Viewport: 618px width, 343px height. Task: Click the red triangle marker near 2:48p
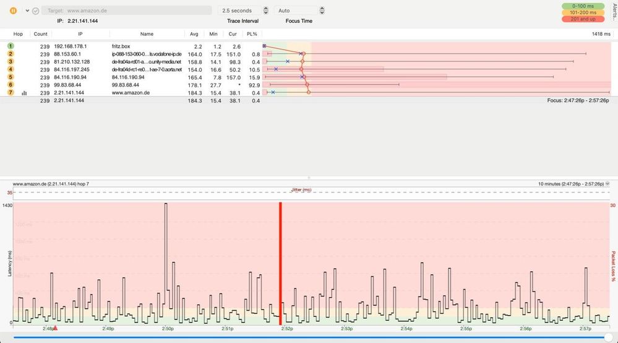[56, 328]
